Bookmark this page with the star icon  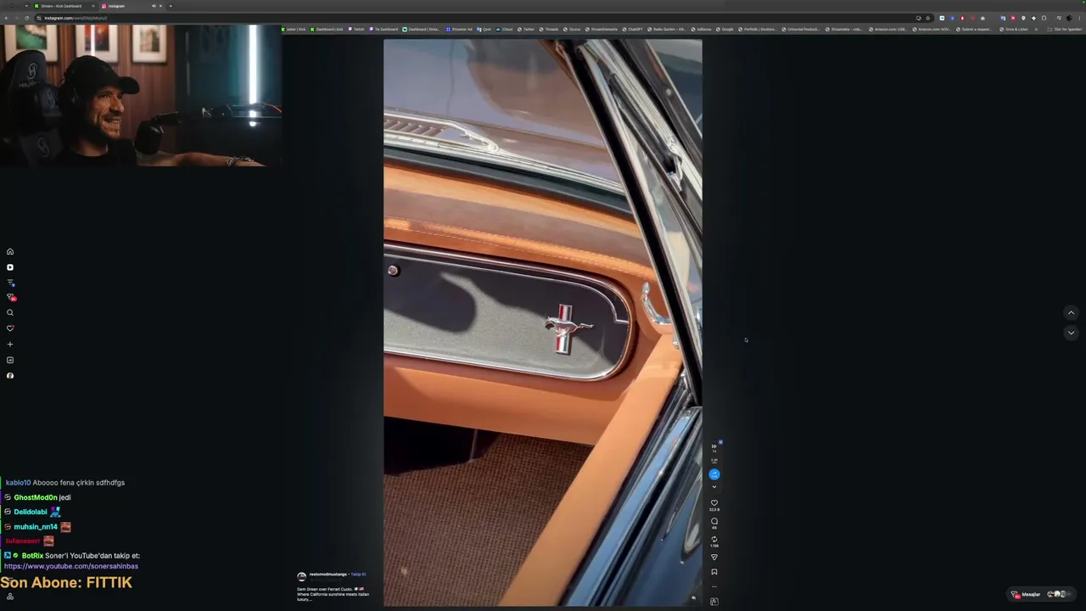tap(927, 18)
